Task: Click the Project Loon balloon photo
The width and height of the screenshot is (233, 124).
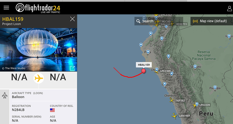Action: (38, 50)
